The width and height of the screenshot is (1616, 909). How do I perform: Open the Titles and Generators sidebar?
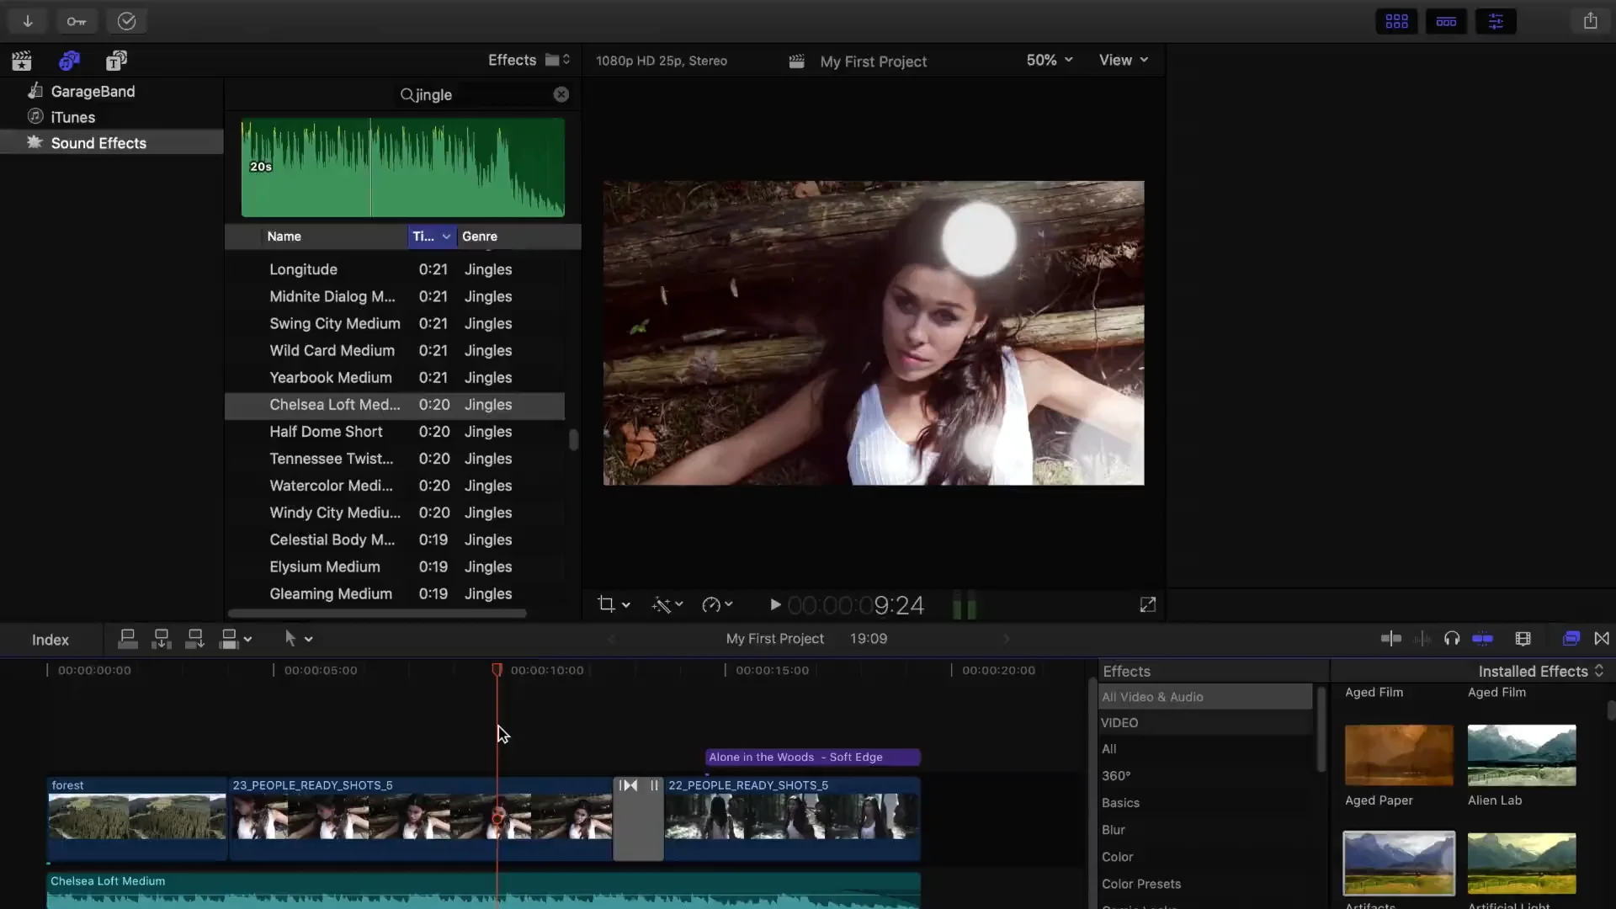[x=116, y=61]
